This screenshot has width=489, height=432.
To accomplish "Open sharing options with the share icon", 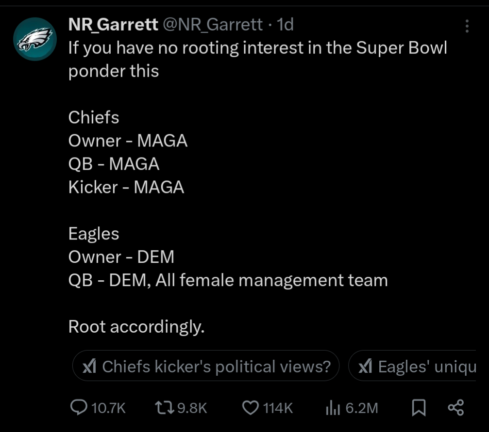I will (x=455, y=408).
